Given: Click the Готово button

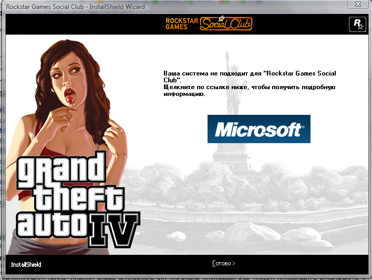Looking at the screenshot, I should point(223,263).
